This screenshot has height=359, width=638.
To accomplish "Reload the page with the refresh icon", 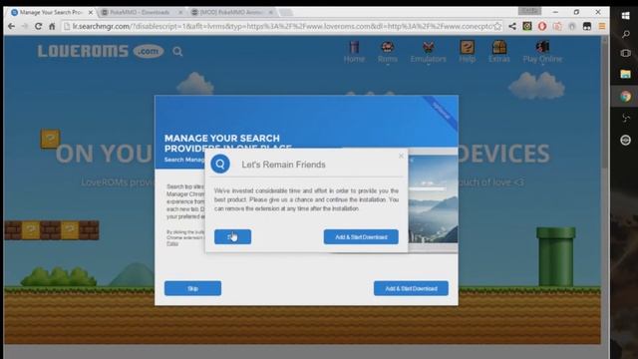I will point(38,27).
